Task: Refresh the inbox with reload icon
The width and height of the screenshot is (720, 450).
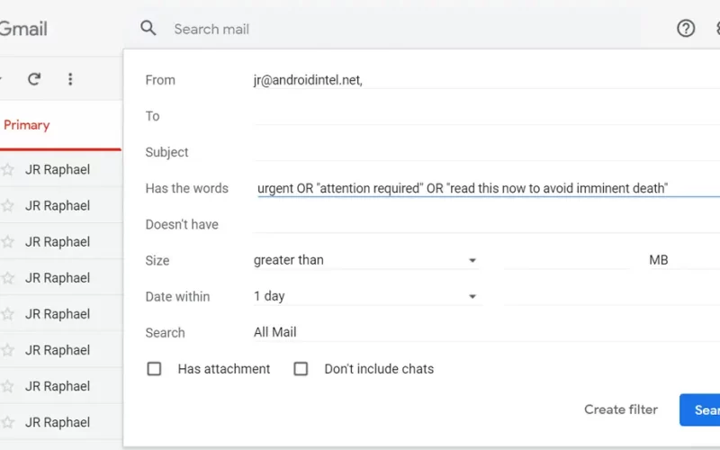Action: click(34, 79)
